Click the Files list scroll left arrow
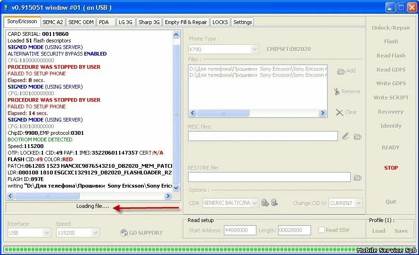This screenshot has height=255, width=419. click(193, 113)
